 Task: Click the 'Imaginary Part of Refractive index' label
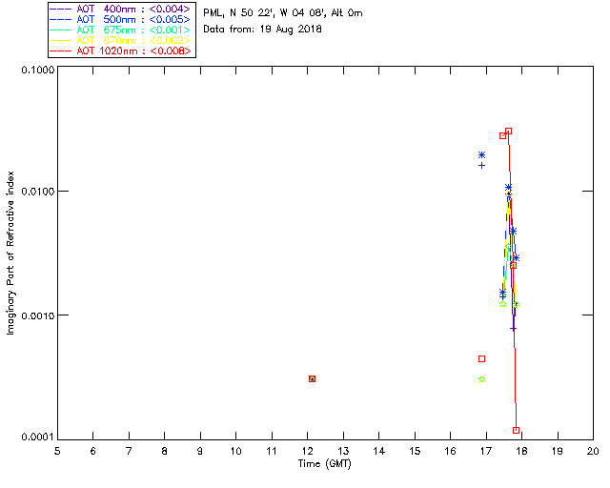10,253
